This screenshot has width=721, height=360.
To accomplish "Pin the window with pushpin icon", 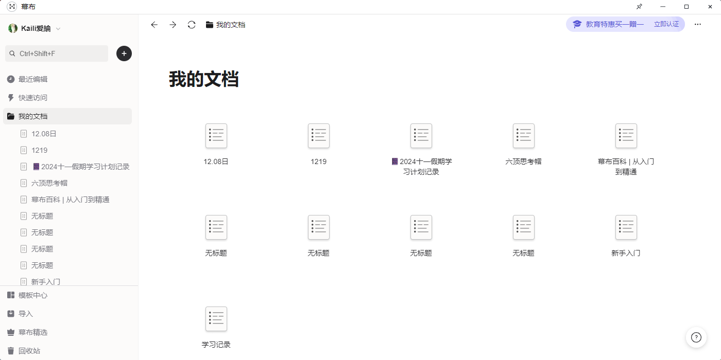I will point(639,7).
